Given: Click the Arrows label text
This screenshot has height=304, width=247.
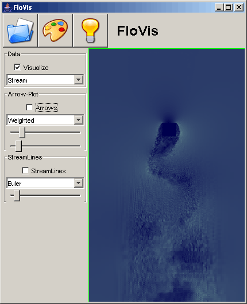Looking at the screenshot, I should [x=47, y=108].
